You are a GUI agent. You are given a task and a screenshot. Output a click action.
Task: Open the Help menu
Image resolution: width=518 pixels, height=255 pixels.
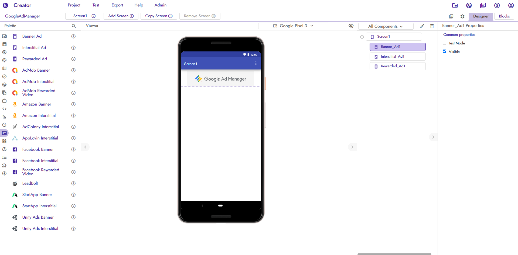[139, 5]
